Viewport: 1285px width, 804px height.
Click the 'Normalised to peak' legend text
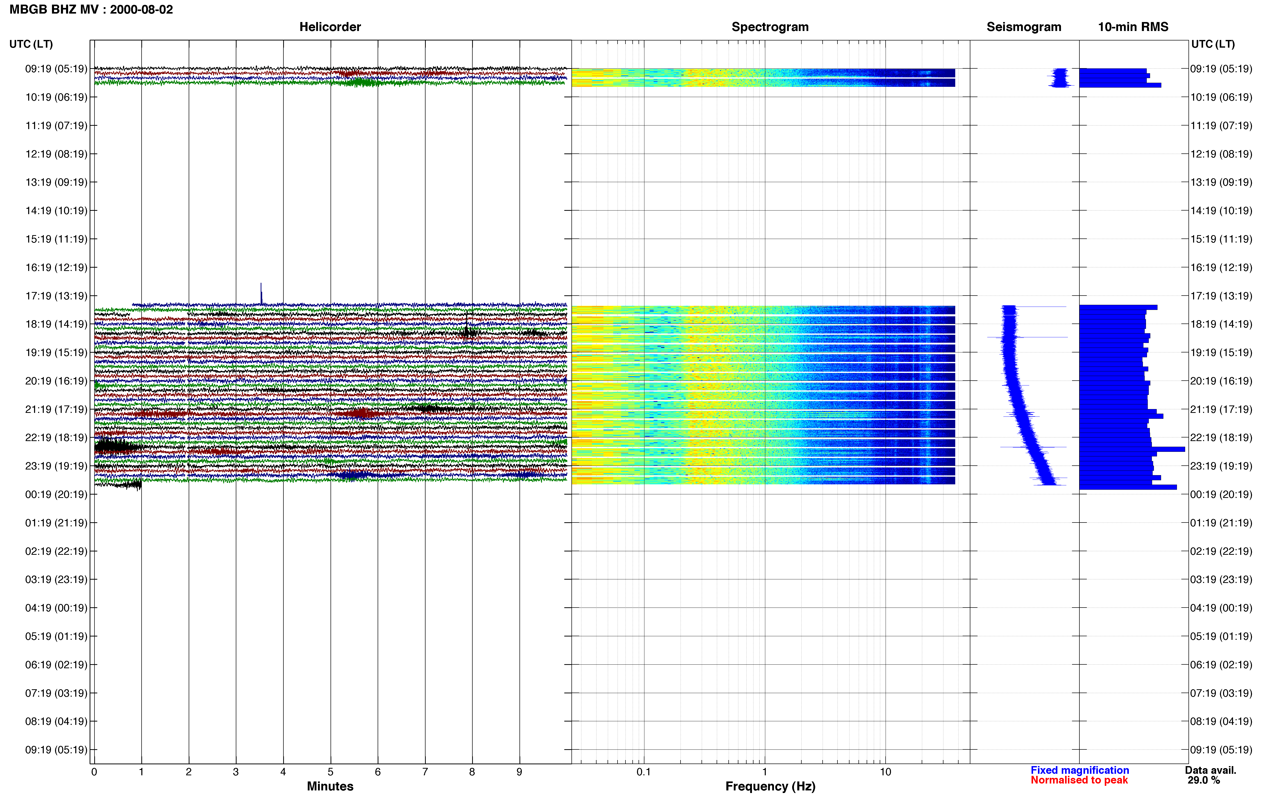(x=1079, y=780)
